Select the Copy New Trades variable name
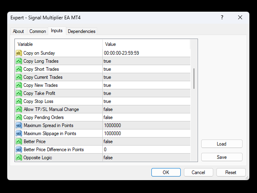The image size is (257, 193). pos(41,85)
